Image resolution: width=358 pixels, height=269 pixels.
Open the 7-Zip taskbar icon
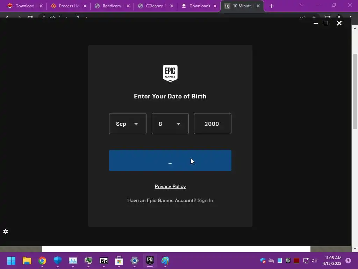tap(103, 261)
